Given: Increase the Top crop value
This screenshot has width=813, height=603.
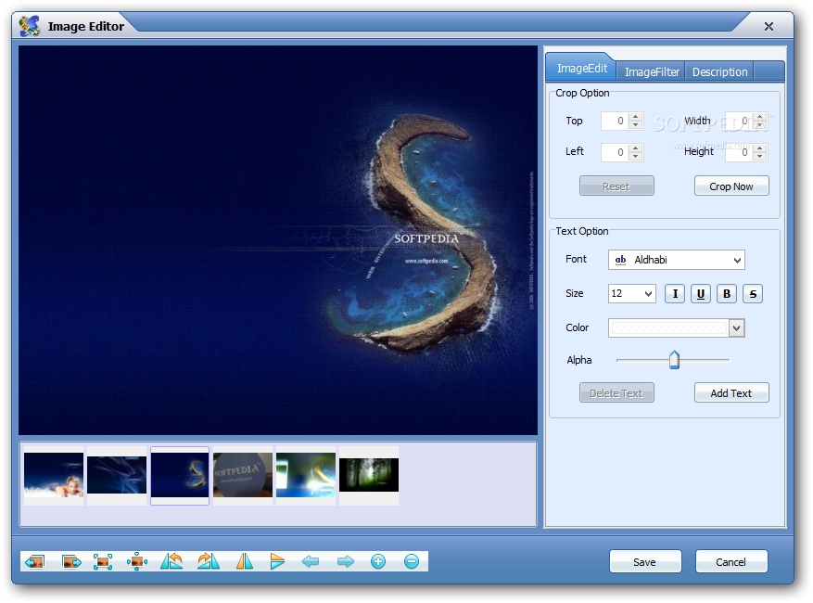Looking at the screenshot, I should (x=636, y=117).
